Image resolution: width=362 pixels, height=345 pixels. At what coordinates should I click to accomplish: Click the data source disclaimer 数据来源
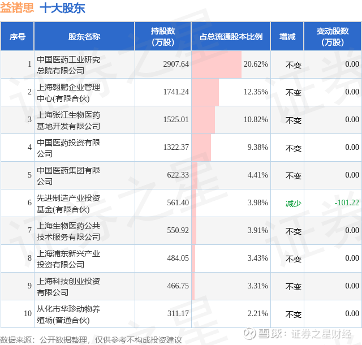click(91, 340)
